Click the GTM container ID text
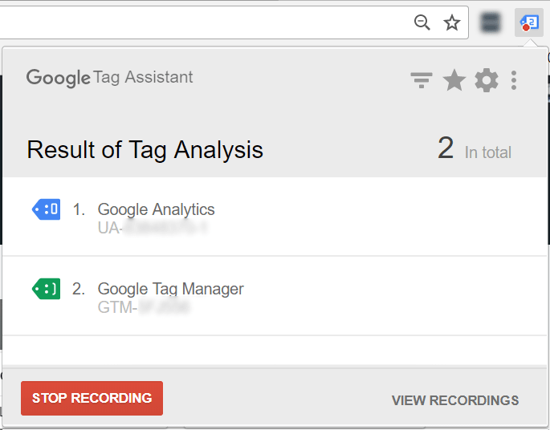Viewport: 550px width, 430px height. (145, 307)
